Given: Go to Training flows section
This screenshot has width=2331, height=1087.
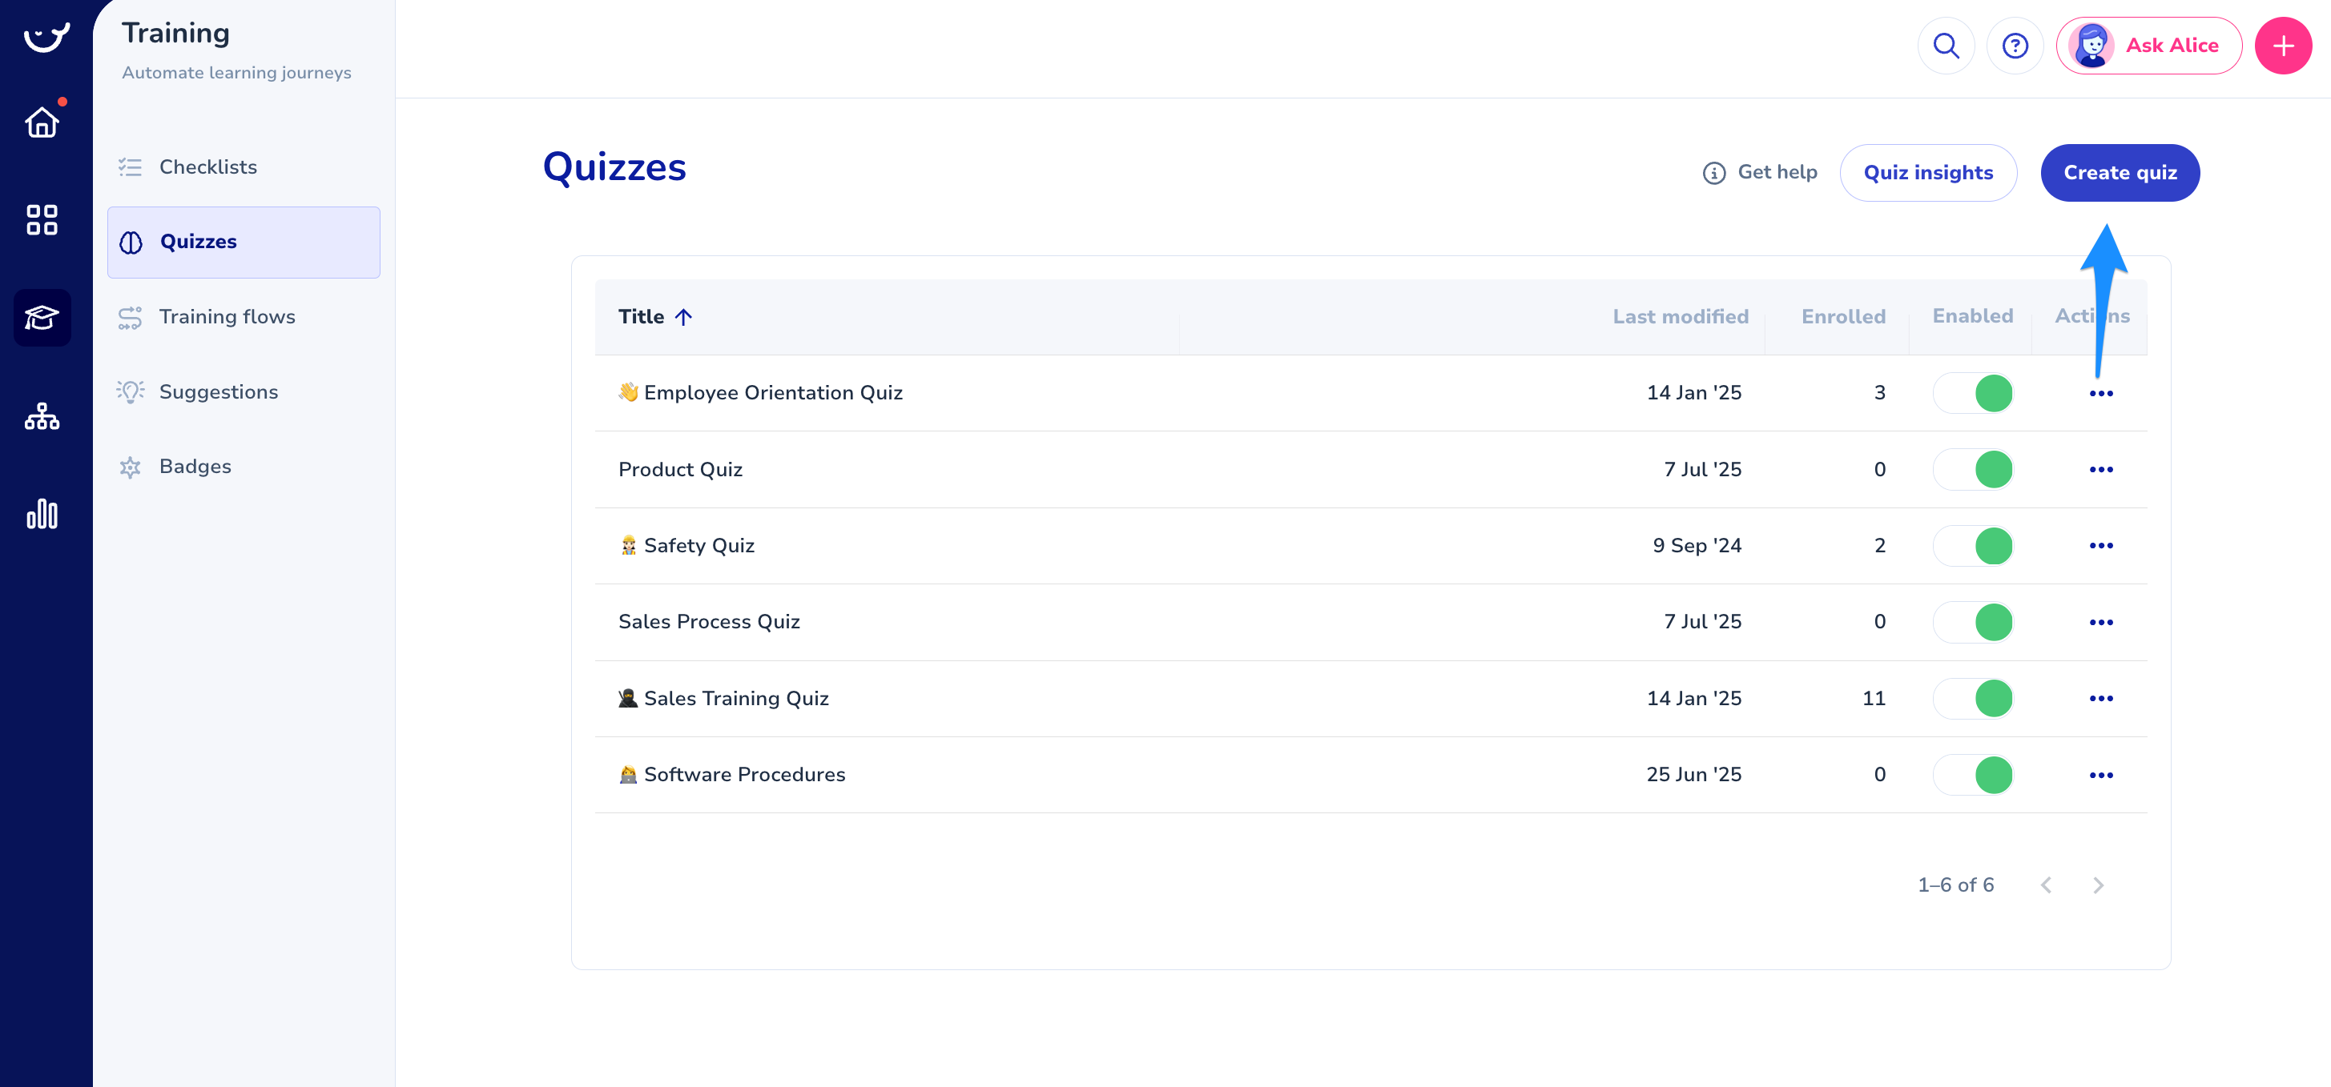Looking at the screenshot, I should coord(226,316).
